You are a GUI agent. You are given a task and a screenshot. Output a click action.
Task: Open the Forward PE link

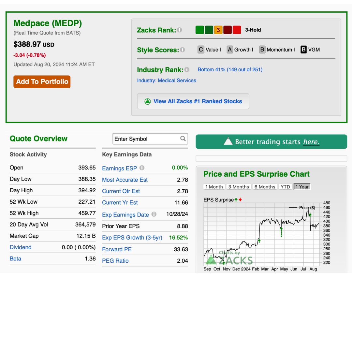coord(117,249)
